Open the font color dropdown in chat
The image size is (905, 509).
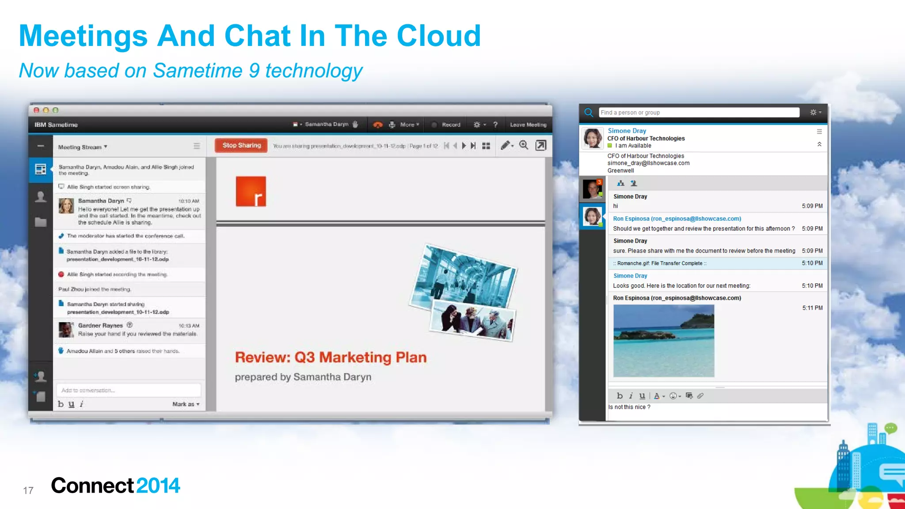point(659,396)
